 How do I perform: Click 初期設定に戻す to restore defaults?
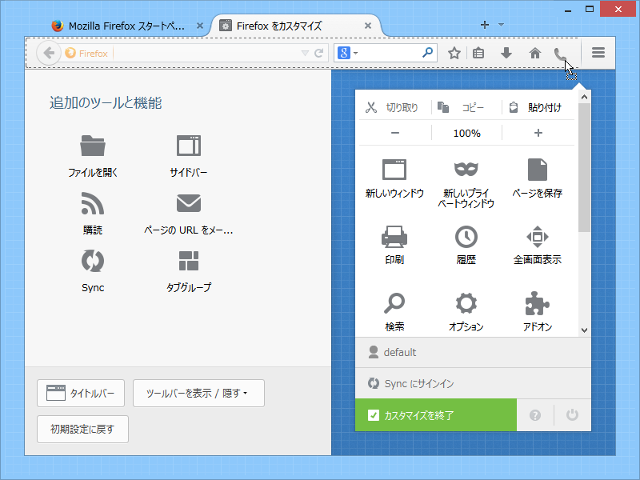82,429
